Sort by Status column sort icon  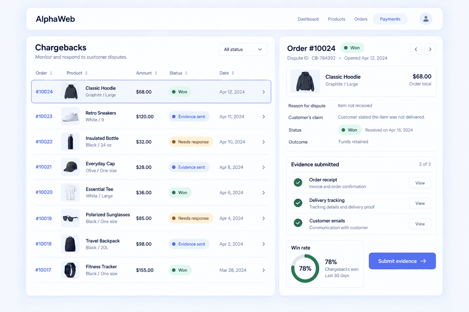coord(186,73)
